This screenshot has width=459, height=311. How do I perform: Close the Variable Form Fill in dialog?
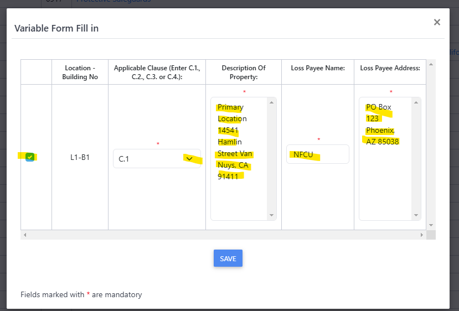pyautogui.click(x=437, y=23)
